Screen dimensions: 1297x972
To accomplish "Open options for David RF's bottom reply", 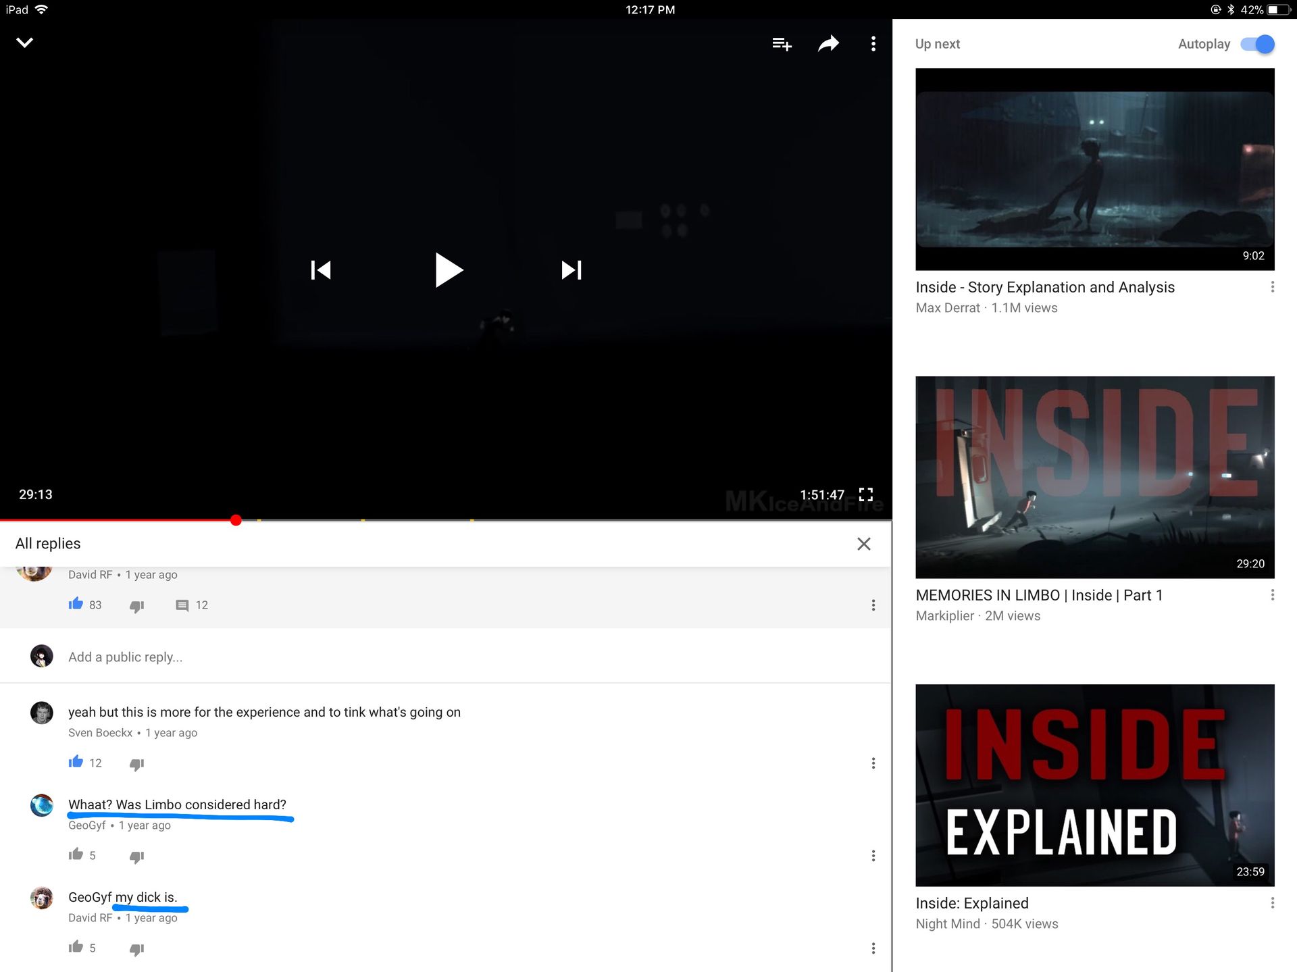I will pos(873,948).
